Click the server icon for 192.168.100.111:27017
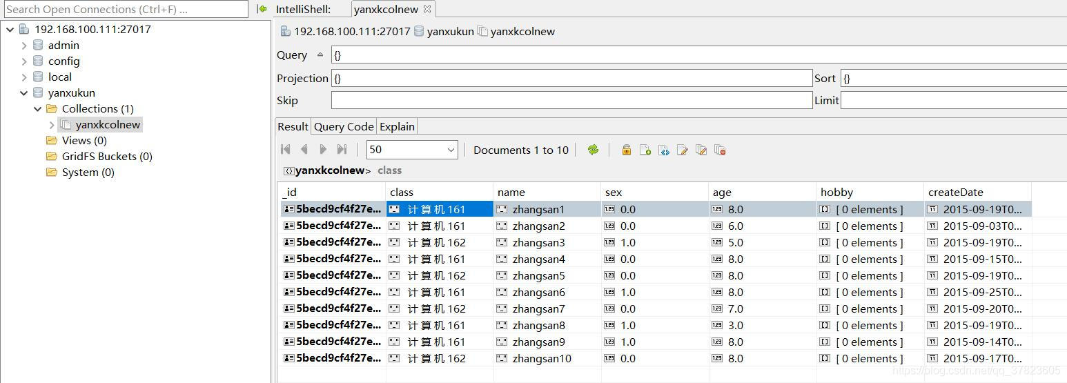Image resolution: width=1067 pixels, height=383 pixels. (x=24, y=29)
